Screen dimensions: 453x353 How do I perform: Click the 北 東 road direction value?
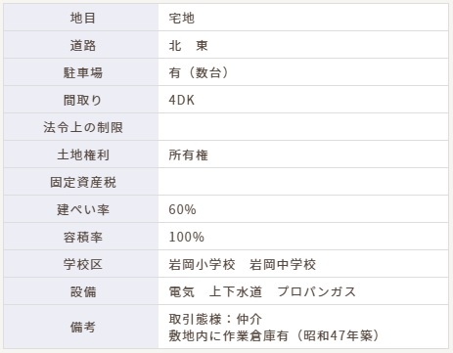click(x=188, y=45)
